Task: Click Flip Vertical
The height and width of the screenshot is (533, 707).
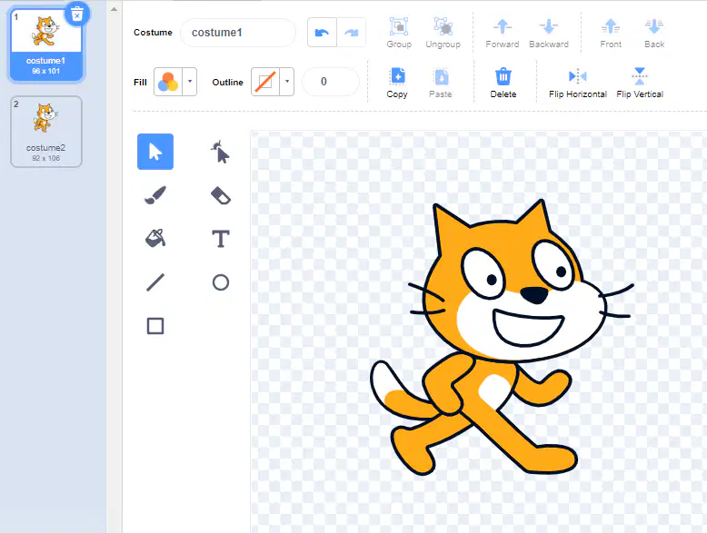Action: tap(640, 83)
